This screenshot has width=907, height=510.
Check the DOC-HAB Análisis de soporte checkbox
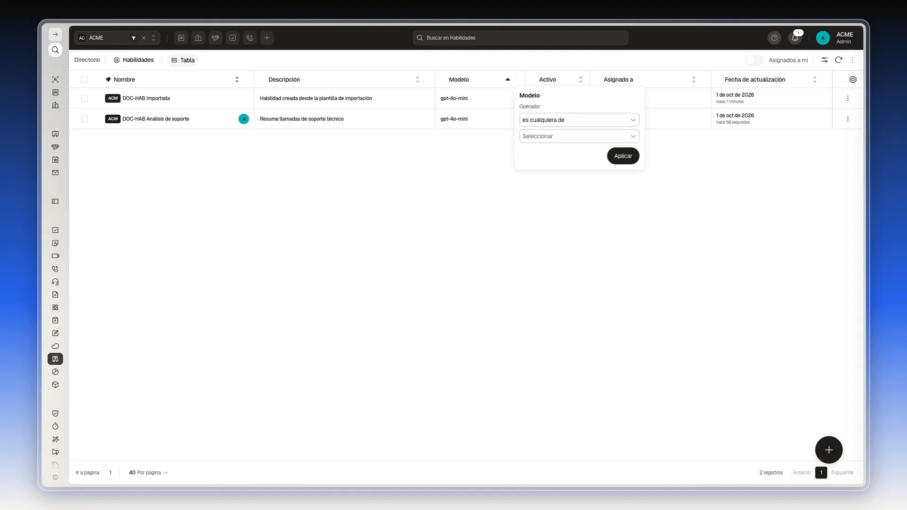(85, 119)
